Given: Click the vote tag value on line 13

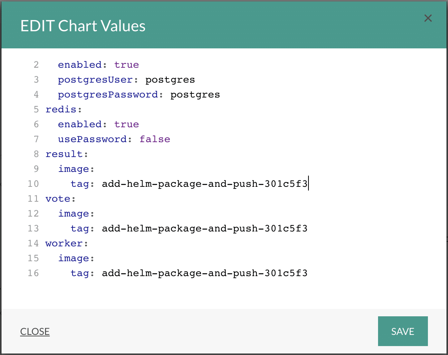Looking at the screenshot, I should 205,228.
